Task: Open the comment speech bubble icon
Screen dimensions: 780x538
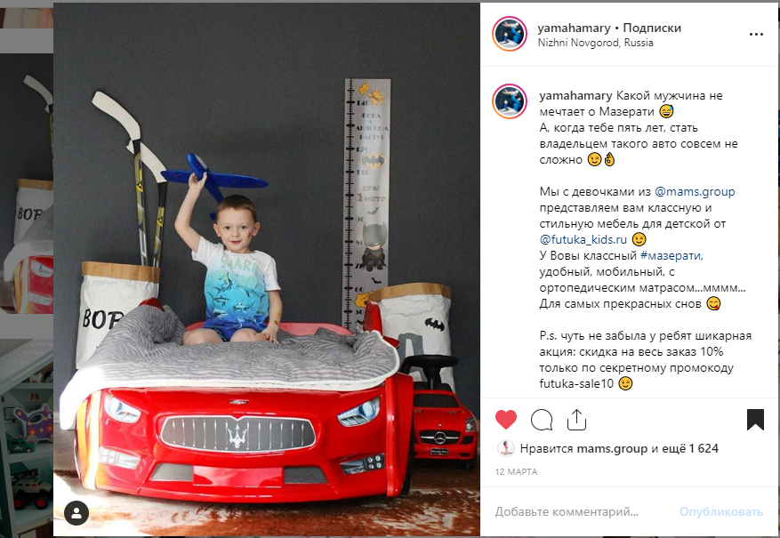Action: point(542,420)
